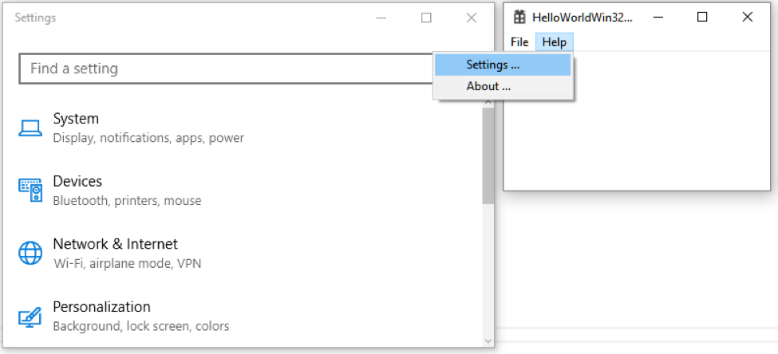Screen dimensions: 778x354
Task: Open the Personalization category heading
Action: pyautogui.click(x=101, y=307)
